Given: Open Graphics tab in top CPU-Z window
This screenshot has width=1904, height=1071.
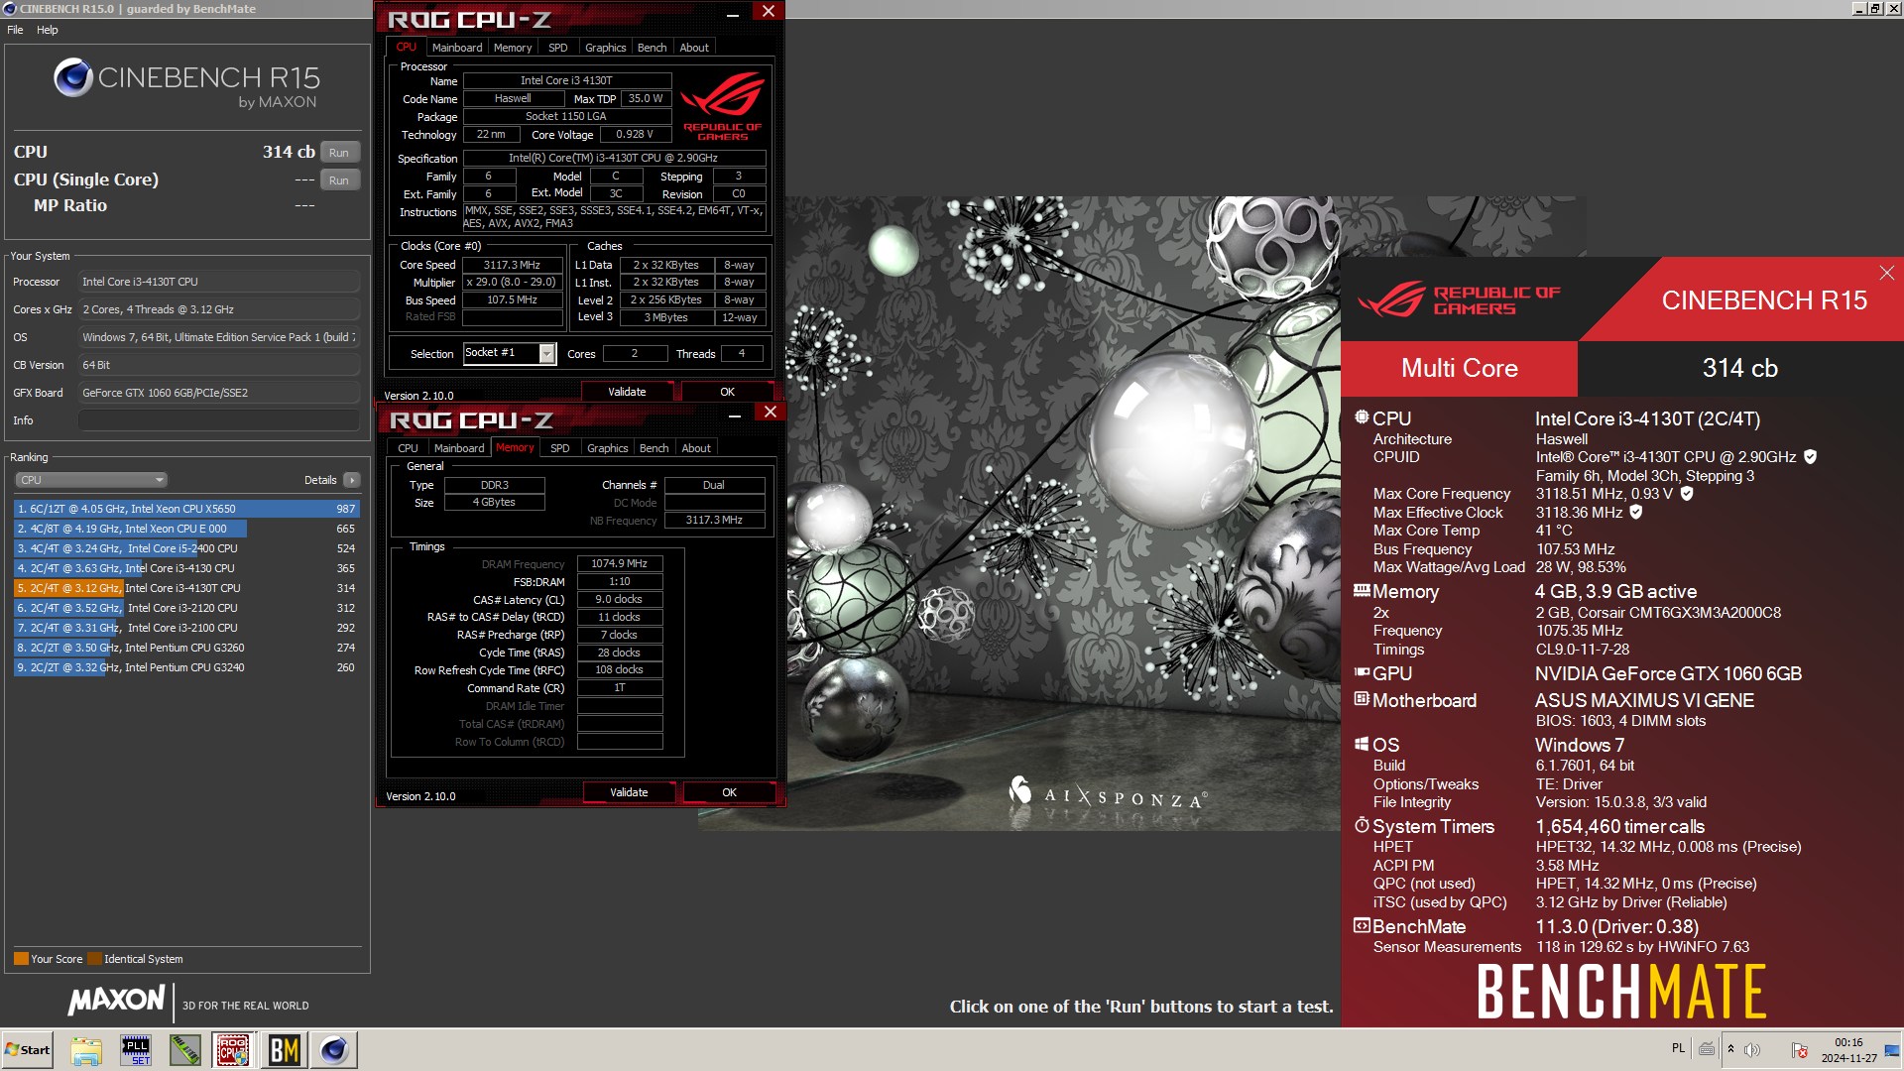Looking at the screenshot, I should [605, 48].
